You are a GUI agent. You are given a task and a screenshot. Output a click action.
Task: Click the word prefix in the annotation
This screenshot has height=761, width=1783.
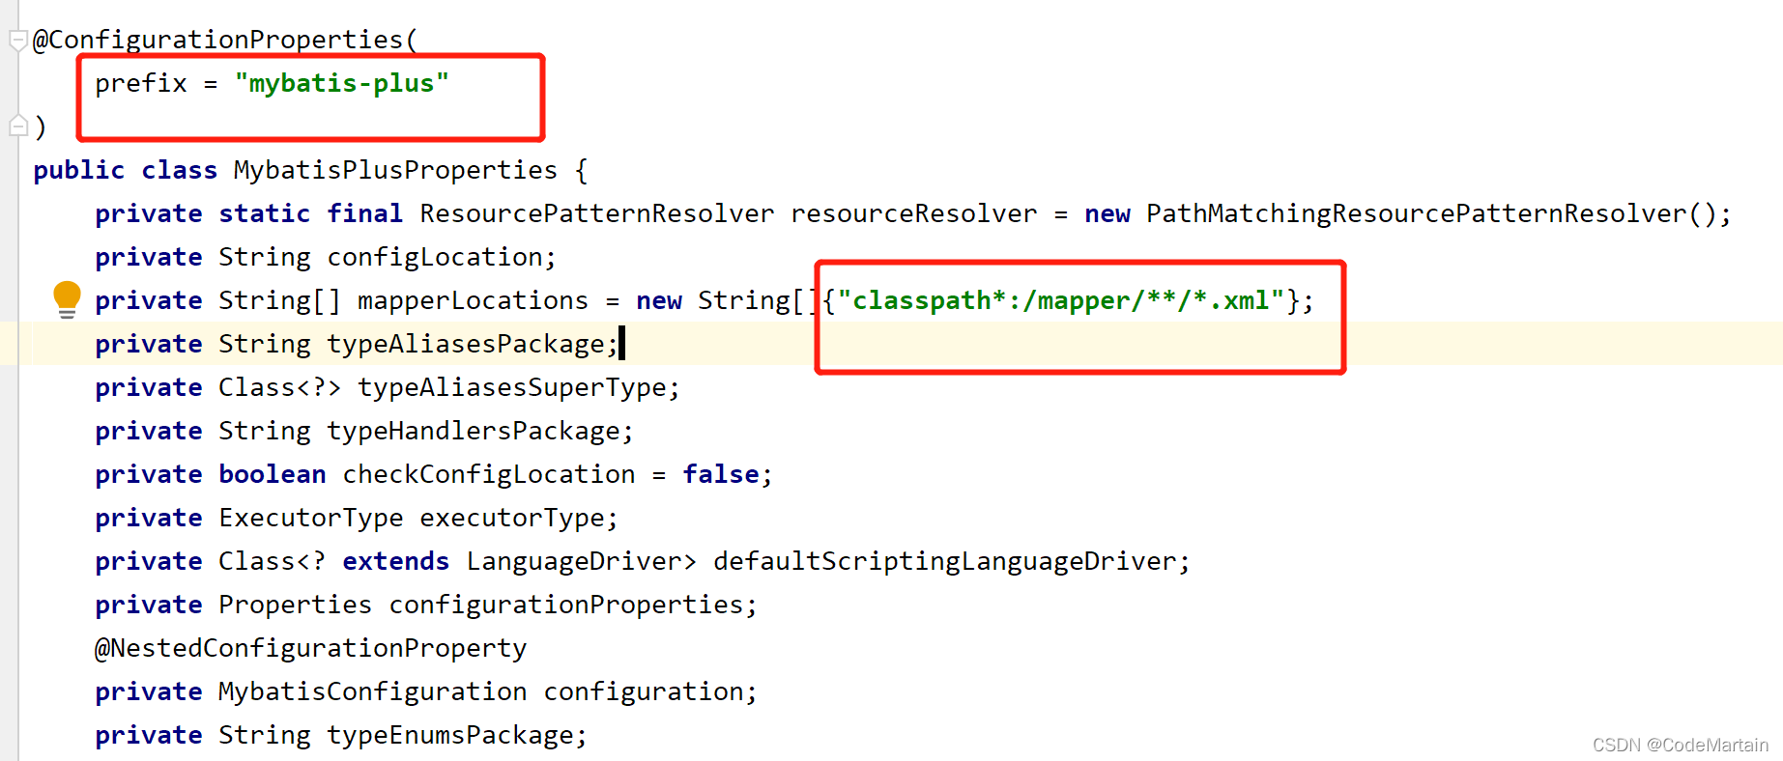(141, 83)
